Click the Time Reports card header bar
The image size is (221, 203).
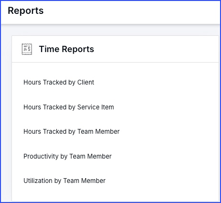coord(115,49)
